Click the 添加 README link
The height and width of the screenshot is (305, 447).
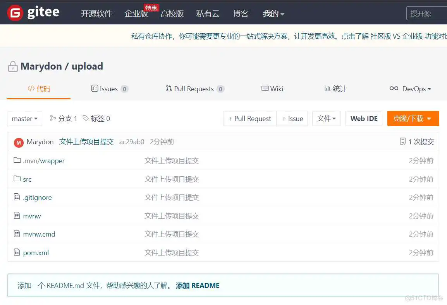coord(198,286)
